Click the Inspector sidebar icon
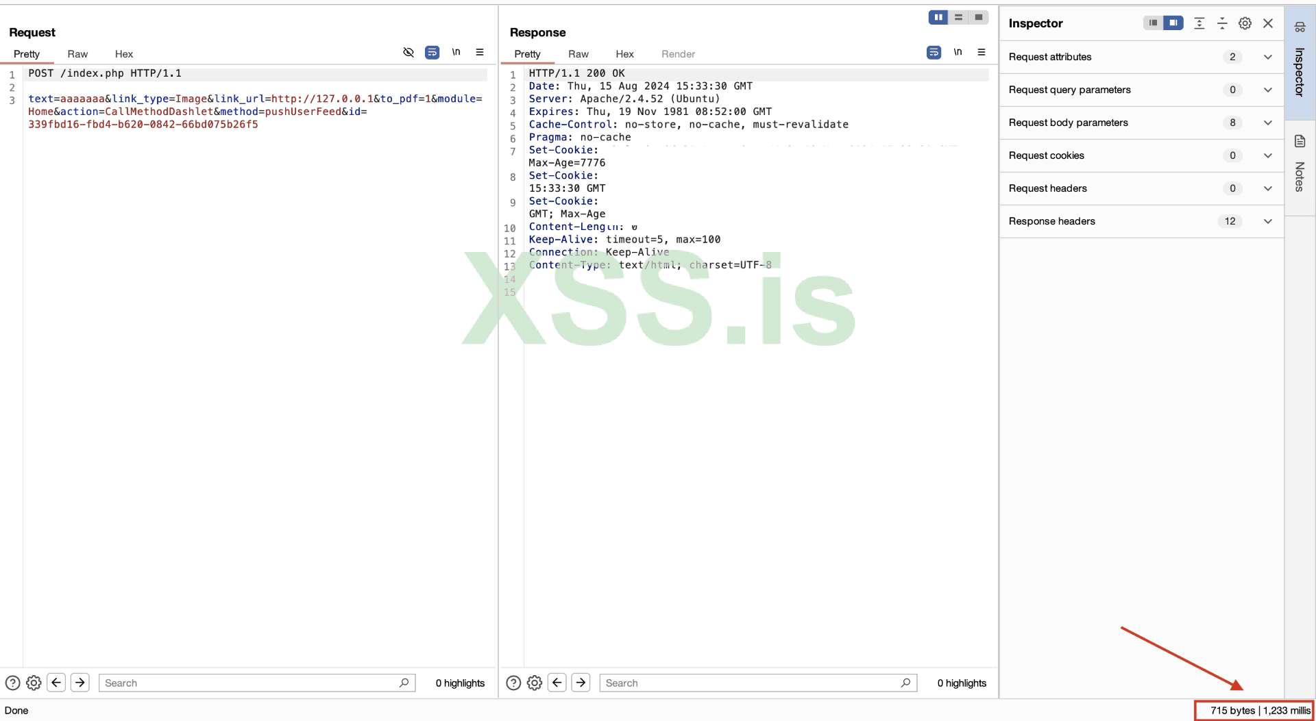This screenshot has height=721, width=1316. (1300, 27)
